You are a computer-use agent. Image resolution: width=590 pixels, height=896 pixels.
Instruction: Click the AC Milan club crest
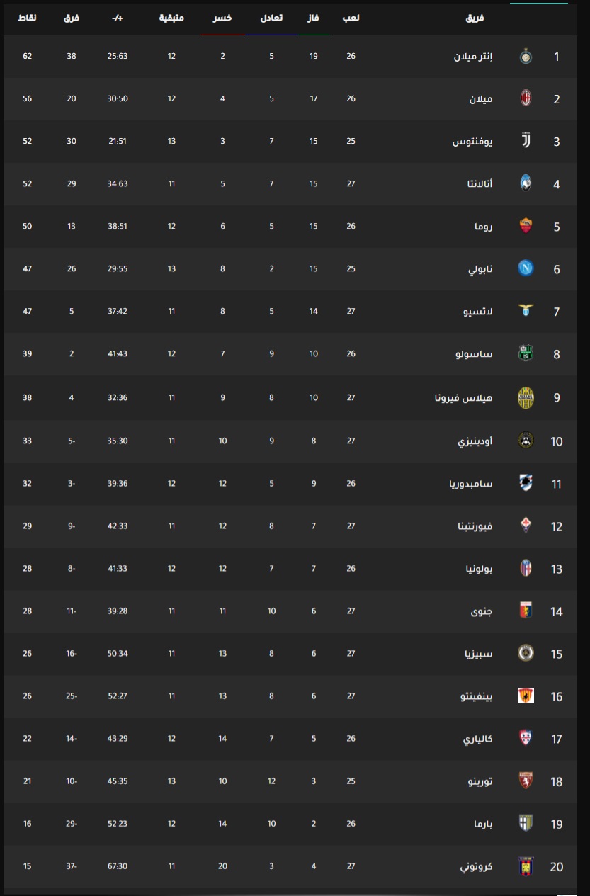526,98
